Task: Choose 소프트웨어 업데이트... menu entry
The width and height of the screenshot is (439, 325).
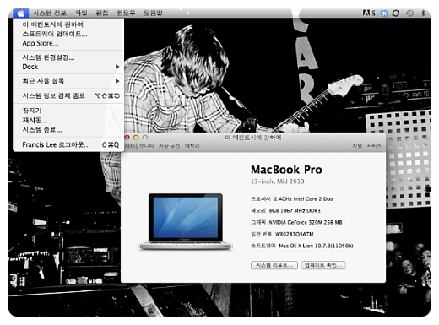Action: tap(68, 34)
